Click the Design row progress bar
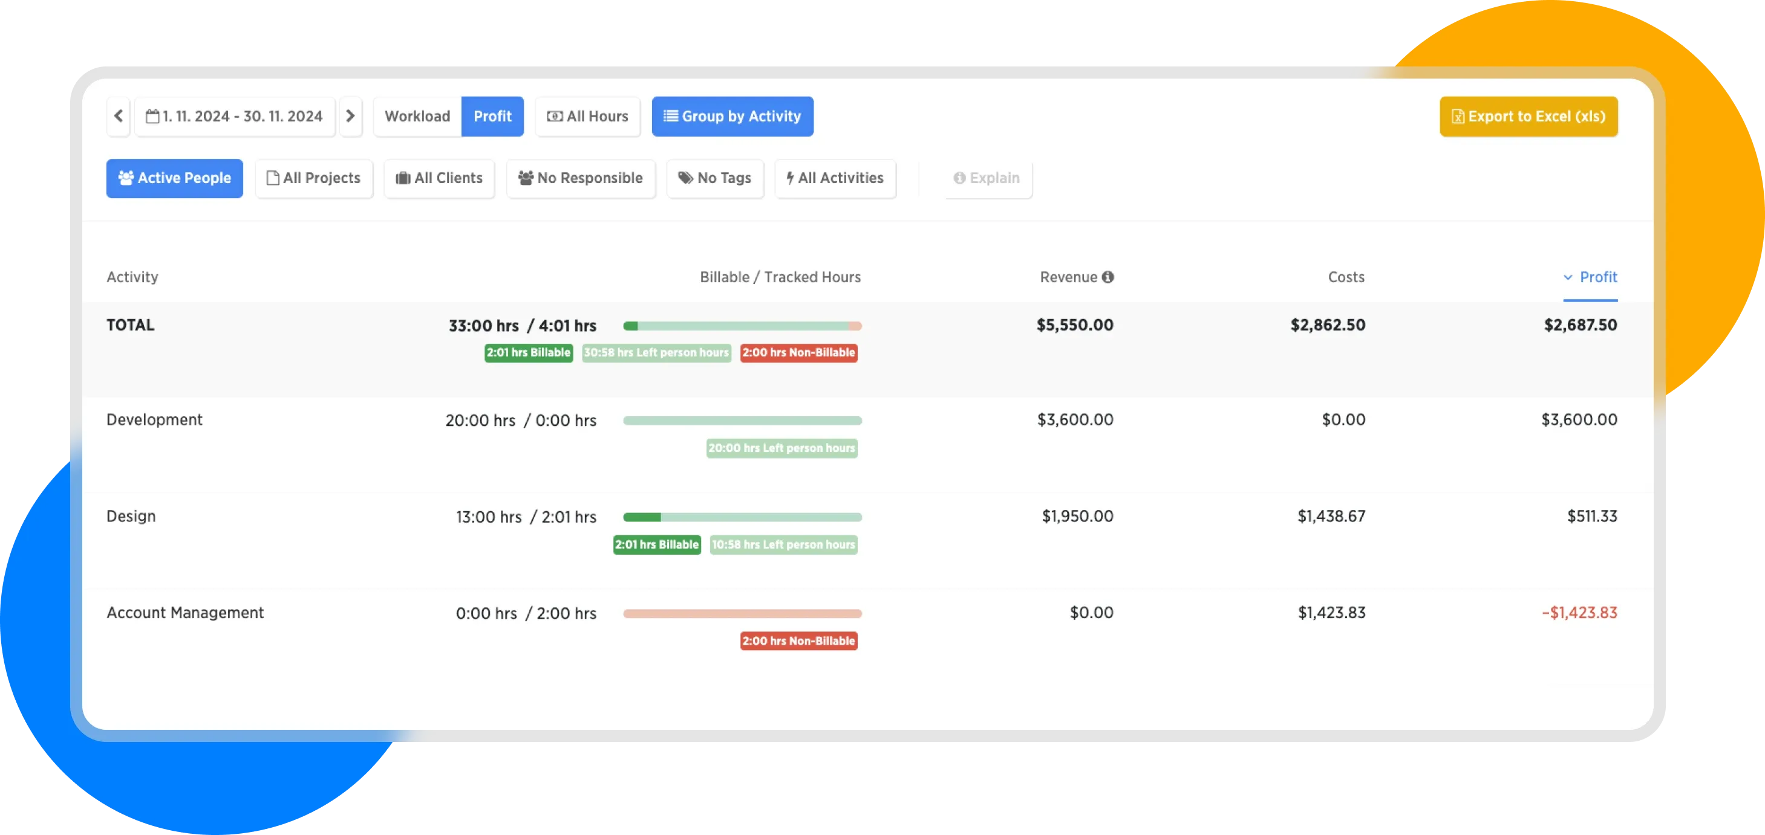 pos(742,517)
